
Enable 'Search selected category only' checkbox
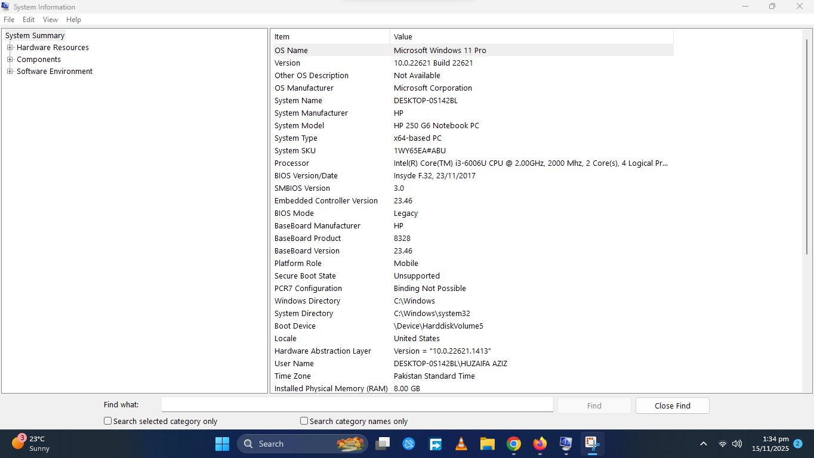click(108, 421)
